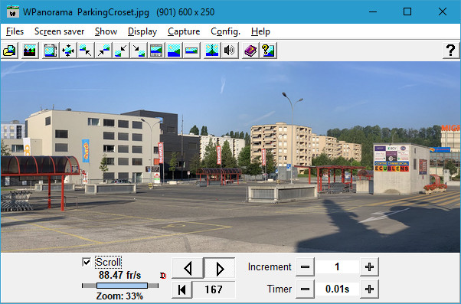Open the Capture menu
The height and width of the screenshot is (304, 461).
[184, 31]
